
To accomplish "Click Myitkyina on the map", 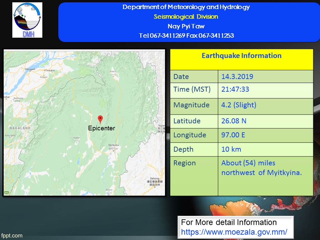I will click(114, 145).
